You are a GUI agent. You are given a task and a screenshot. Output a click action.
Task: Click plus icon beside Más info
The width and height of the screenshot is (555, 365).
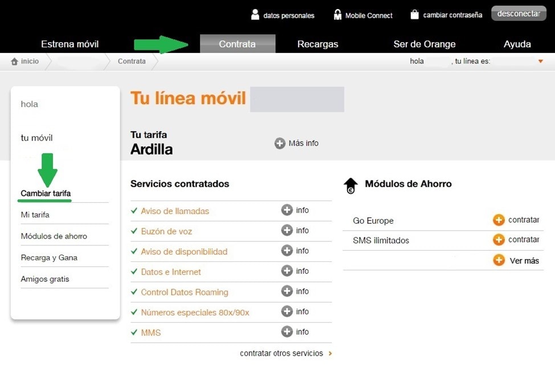click(x=280, y=143)
